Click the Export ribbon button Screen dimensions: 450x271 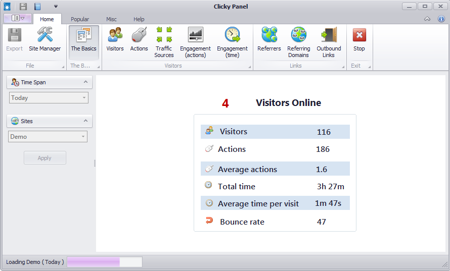point(14,40)
